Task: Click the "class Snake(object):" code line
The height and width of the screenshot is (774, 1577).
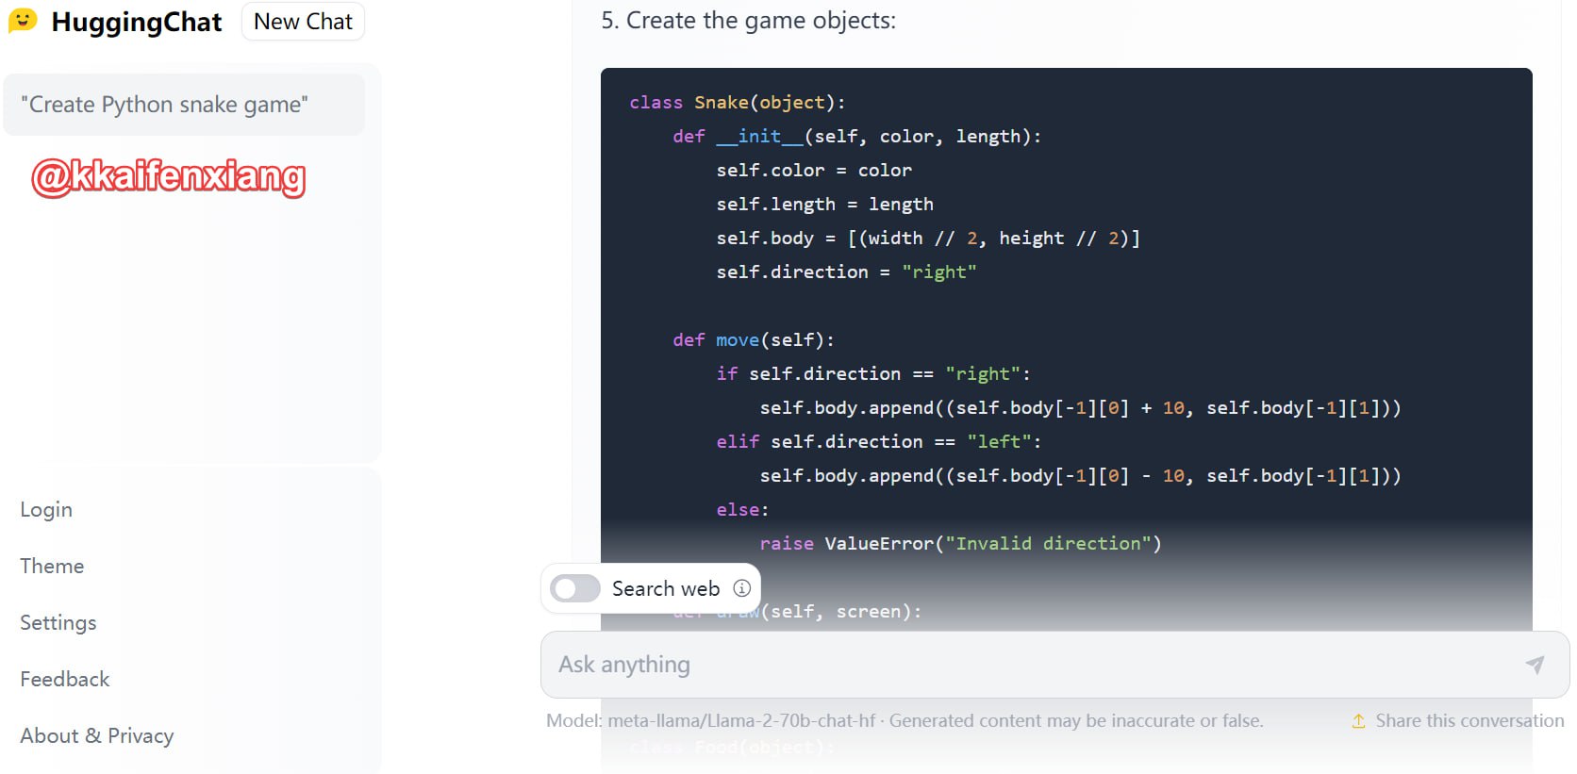Action: click(738, 102)
